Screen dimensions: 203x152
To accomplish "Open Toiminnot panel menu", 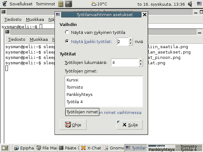I will click(45, 4).
